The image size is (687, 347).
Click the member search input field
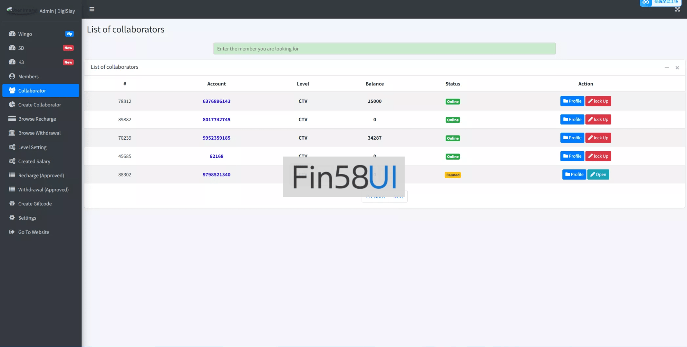click(384, 49)
